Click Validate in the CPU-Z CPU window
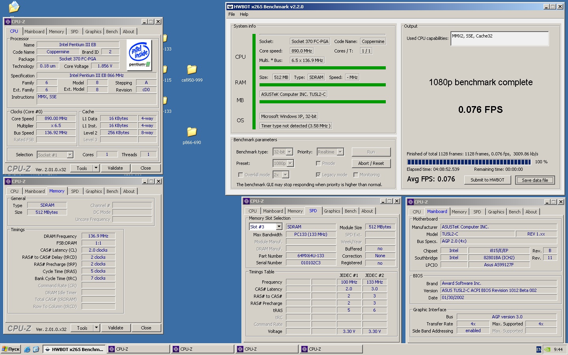This screenshot has height=355, width=568. 115,168
